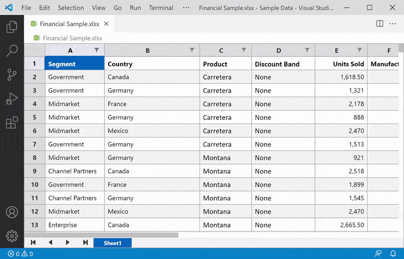Open the Edit menu
Image resolution: width=404 pixels, height=259 pixels.
point(44,8)
